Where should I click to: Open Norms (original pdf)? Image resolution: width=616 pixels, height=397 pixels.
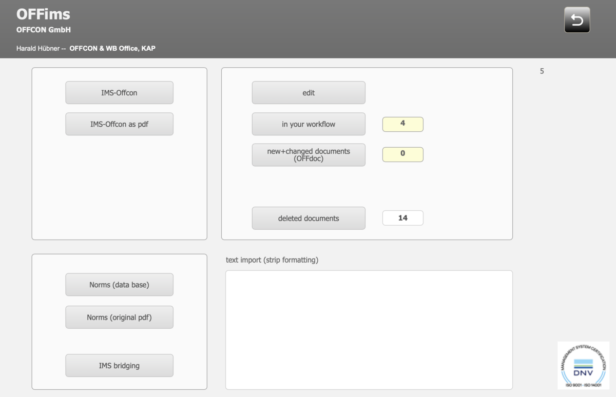pos(119,317)
